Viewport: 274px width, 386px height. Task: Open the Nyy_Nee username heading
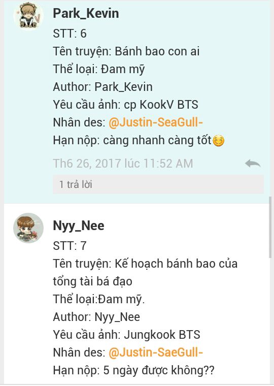coord(79,226)
